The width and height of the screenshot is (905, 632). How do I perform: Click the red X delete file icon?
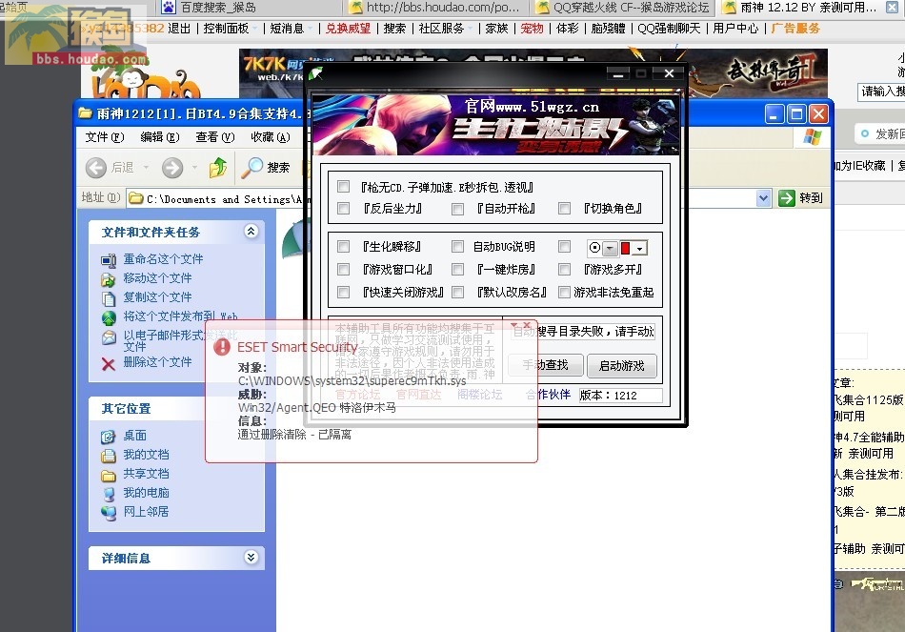point(108,363)
